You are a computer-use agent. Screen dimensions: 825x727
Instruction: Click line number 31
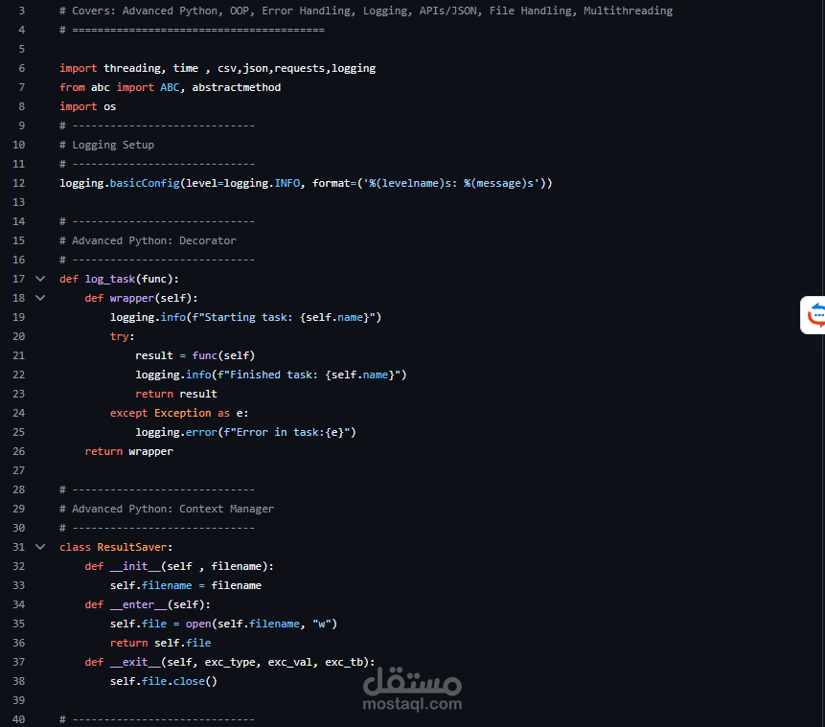[x=18, y=547]
